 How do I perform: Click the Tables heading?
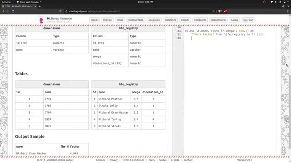(x=21, y=74)
